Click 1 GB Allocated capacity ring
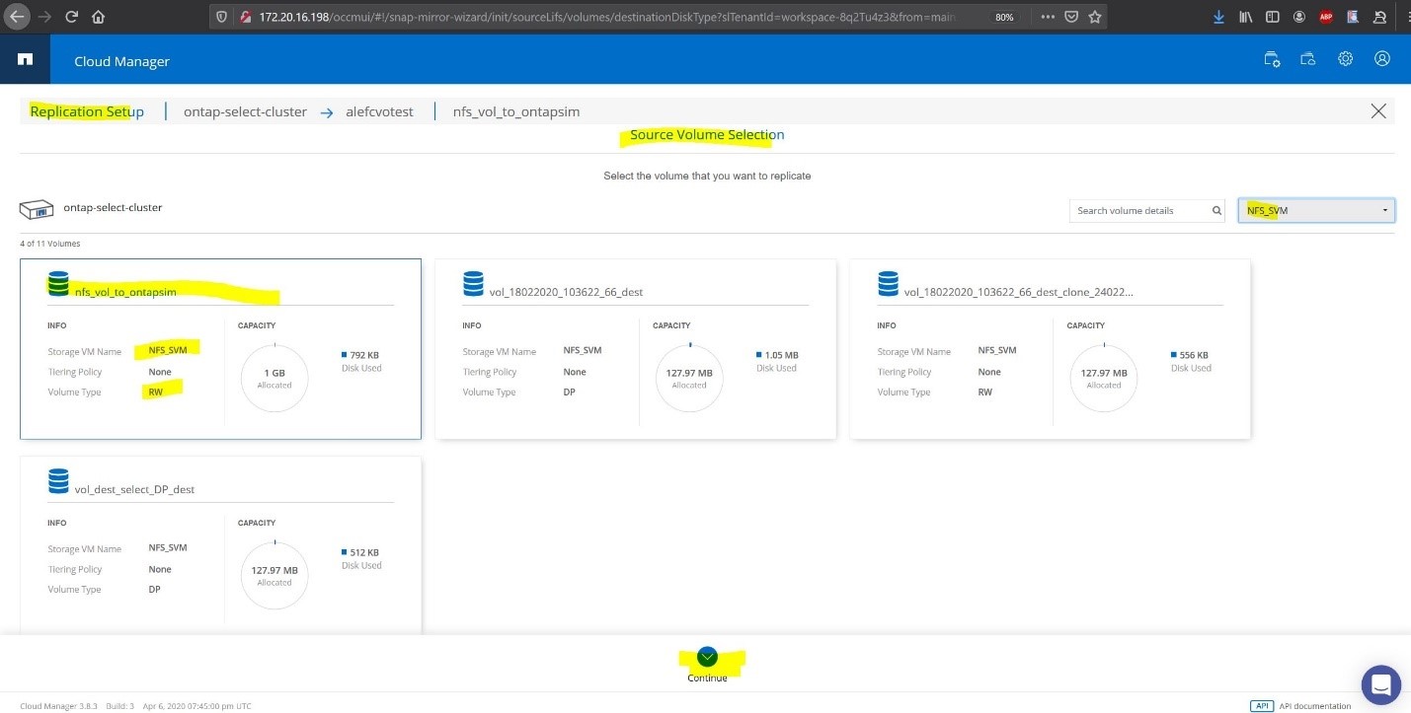 click(274, 378)
